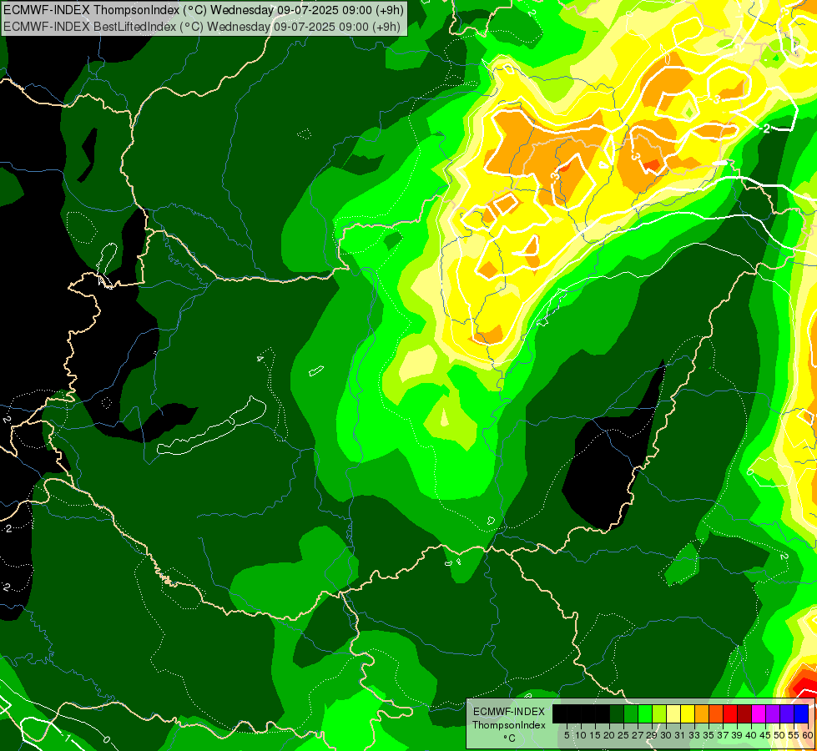Click the legend tick label 25
Viewport: 817px width, 751px height.
point(623,735)
